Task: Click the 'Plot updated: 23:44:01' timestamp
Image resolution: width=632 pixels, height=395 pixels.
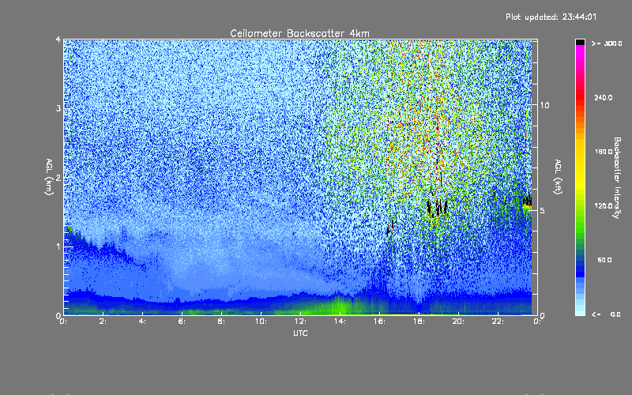Action: 551,17
